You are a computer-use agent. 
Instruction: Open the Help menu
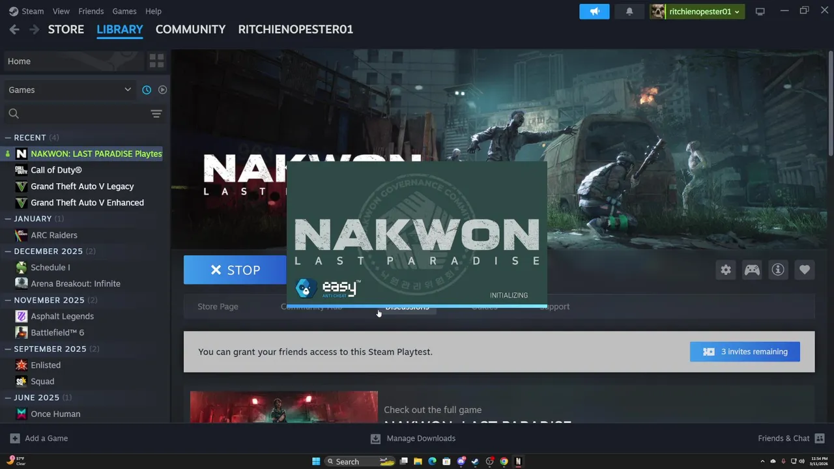(x=153, y=11)
